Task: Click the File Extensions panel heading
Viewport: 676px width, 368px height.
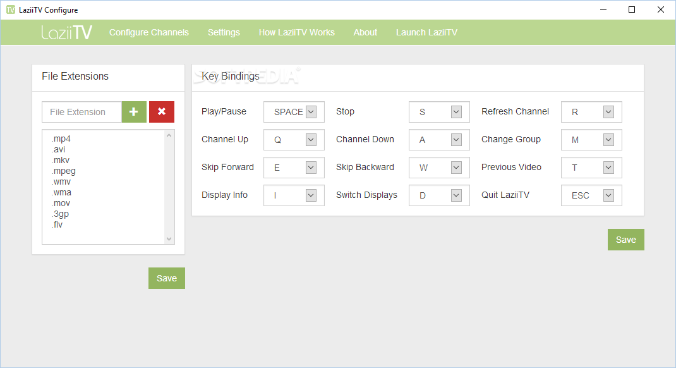Action: click(75, 77)
